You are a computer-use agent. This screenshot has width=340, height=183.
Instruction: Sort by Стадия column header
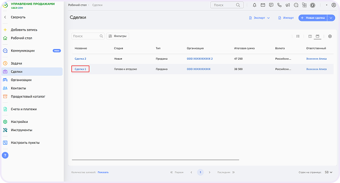(119, 49)
